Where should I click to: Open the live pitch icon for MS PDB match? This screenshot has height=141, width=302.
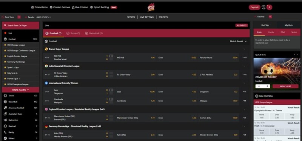pyautogui.click(x=111, y=56)
